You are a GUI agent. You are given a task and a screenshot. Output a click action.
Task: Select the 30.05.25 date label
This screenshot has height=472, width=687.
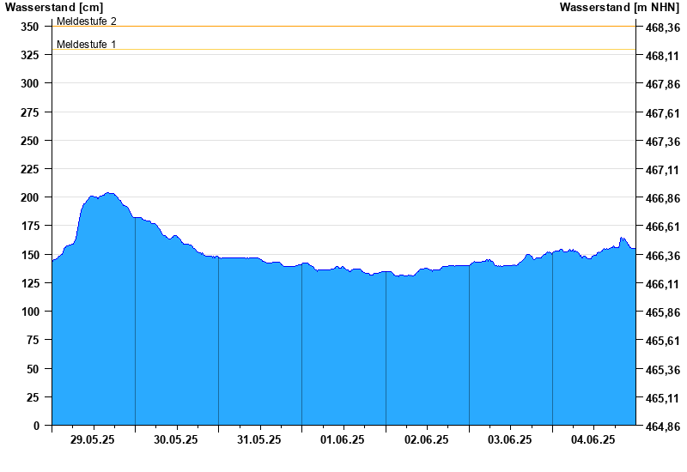pyautogui.click(x=176, y=439)
